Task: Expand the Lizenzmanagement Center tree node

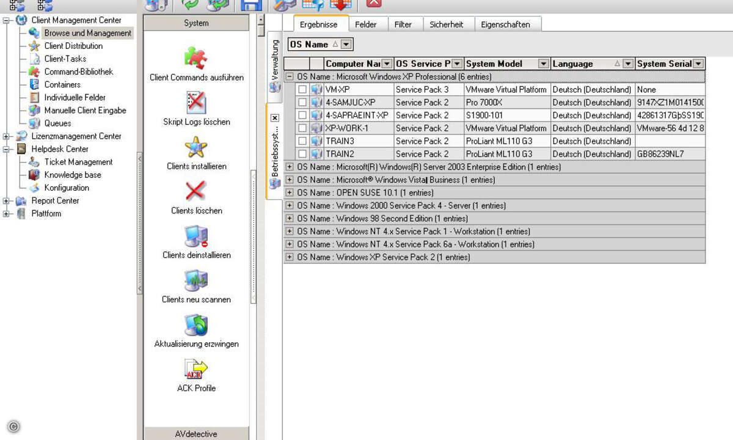Action: [6, 136]
